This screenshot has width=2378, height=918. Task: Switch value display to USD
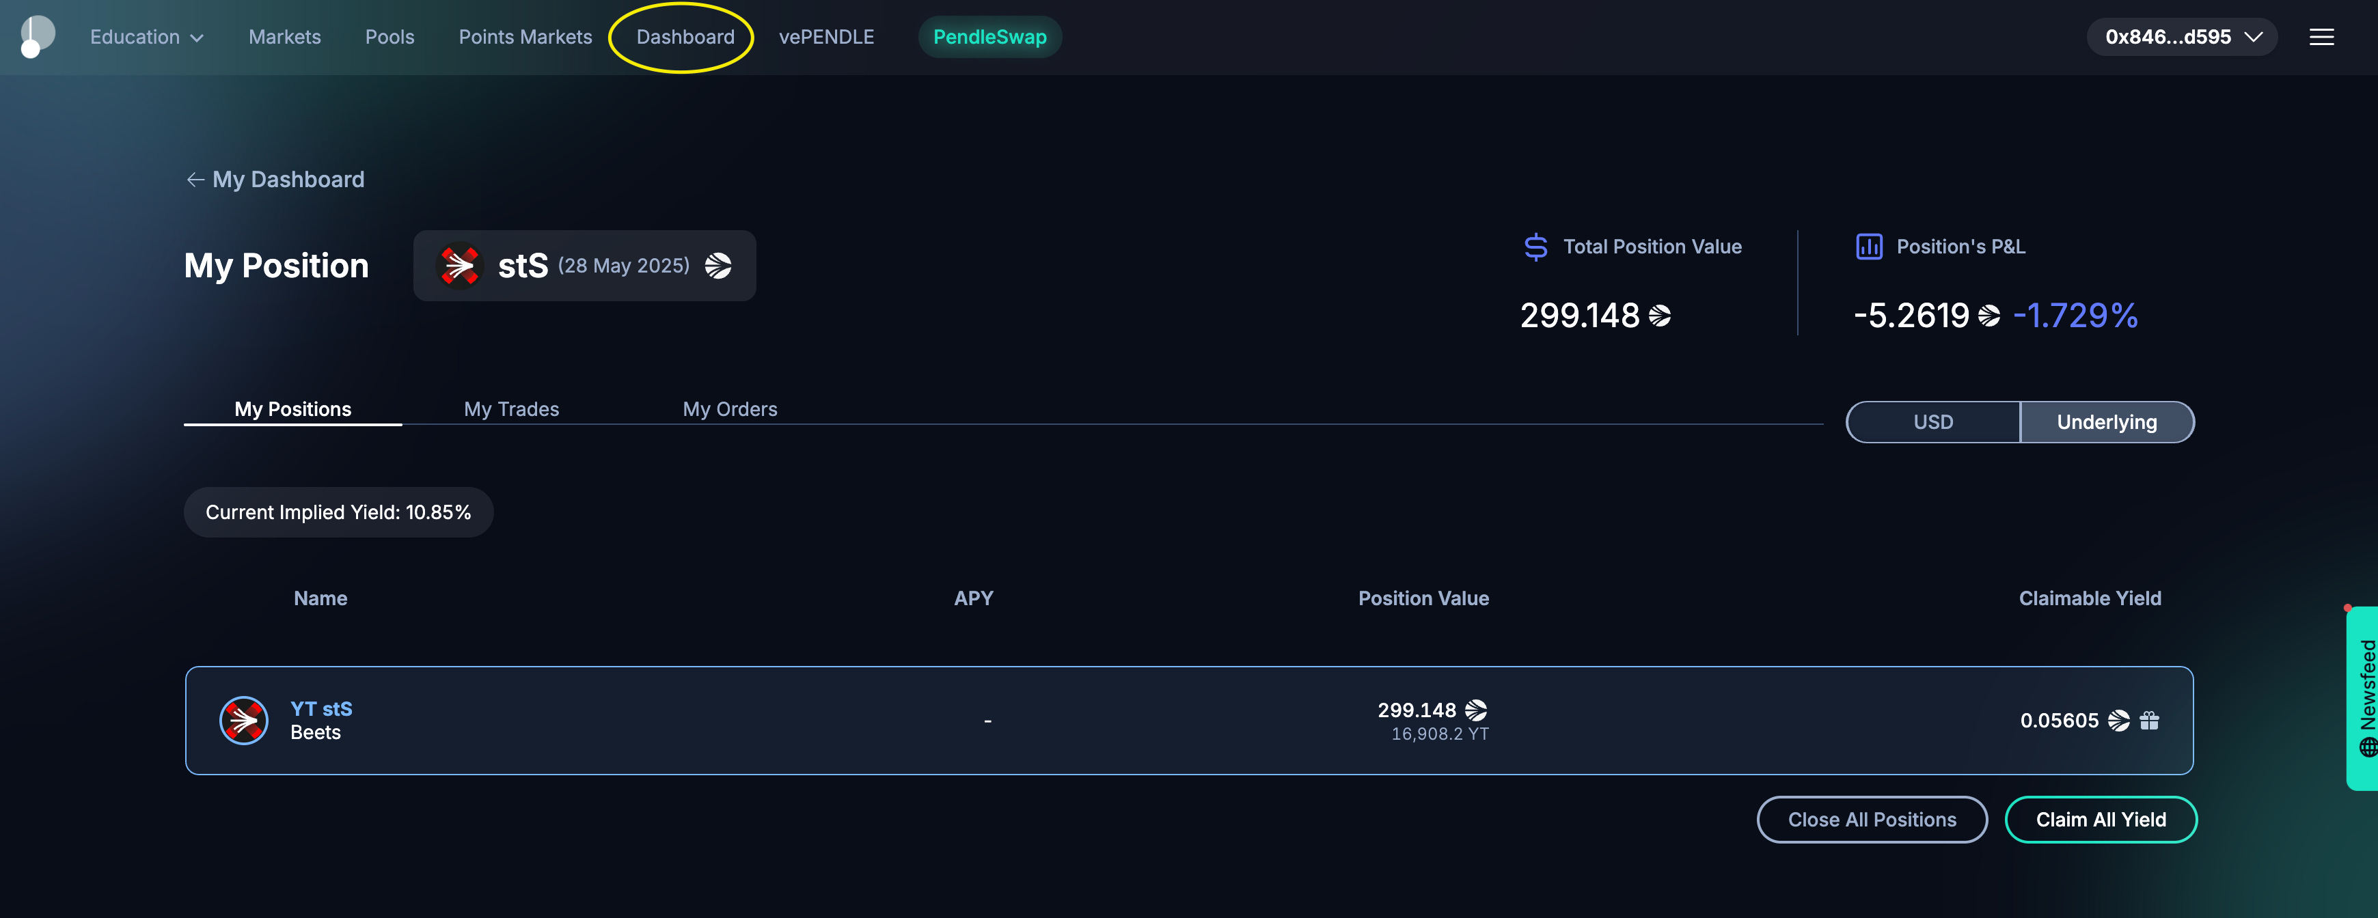tap(1932, 421)
